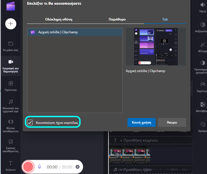Click the Επιλέξτε τι θα κοινοποιήσετε heading
This screenshot has height=174, width=207.
[54, 3]
